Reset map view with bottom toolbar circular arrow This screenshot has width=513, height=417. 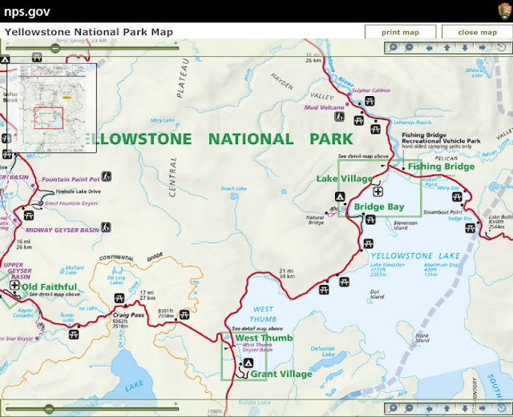502,408
